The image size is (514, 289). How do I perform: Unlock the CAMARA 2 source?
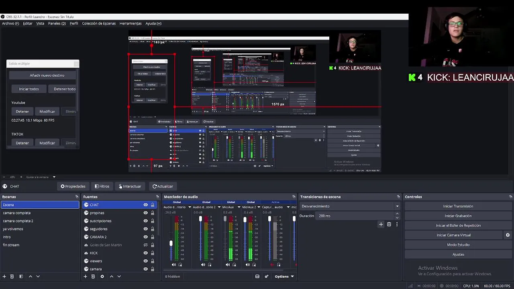[153, 237]
